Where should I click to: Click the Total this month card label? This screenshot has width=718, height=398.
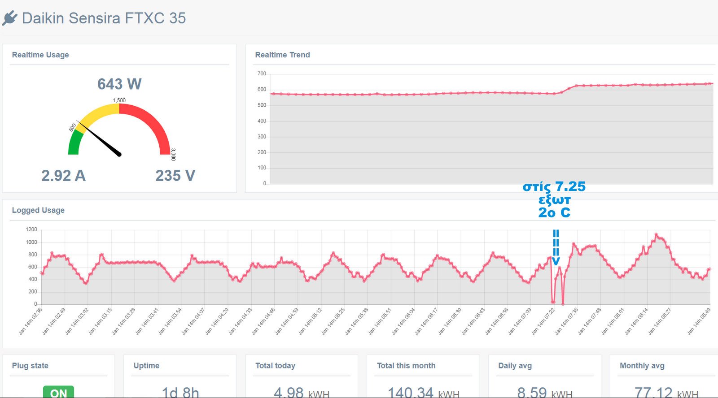406,366
